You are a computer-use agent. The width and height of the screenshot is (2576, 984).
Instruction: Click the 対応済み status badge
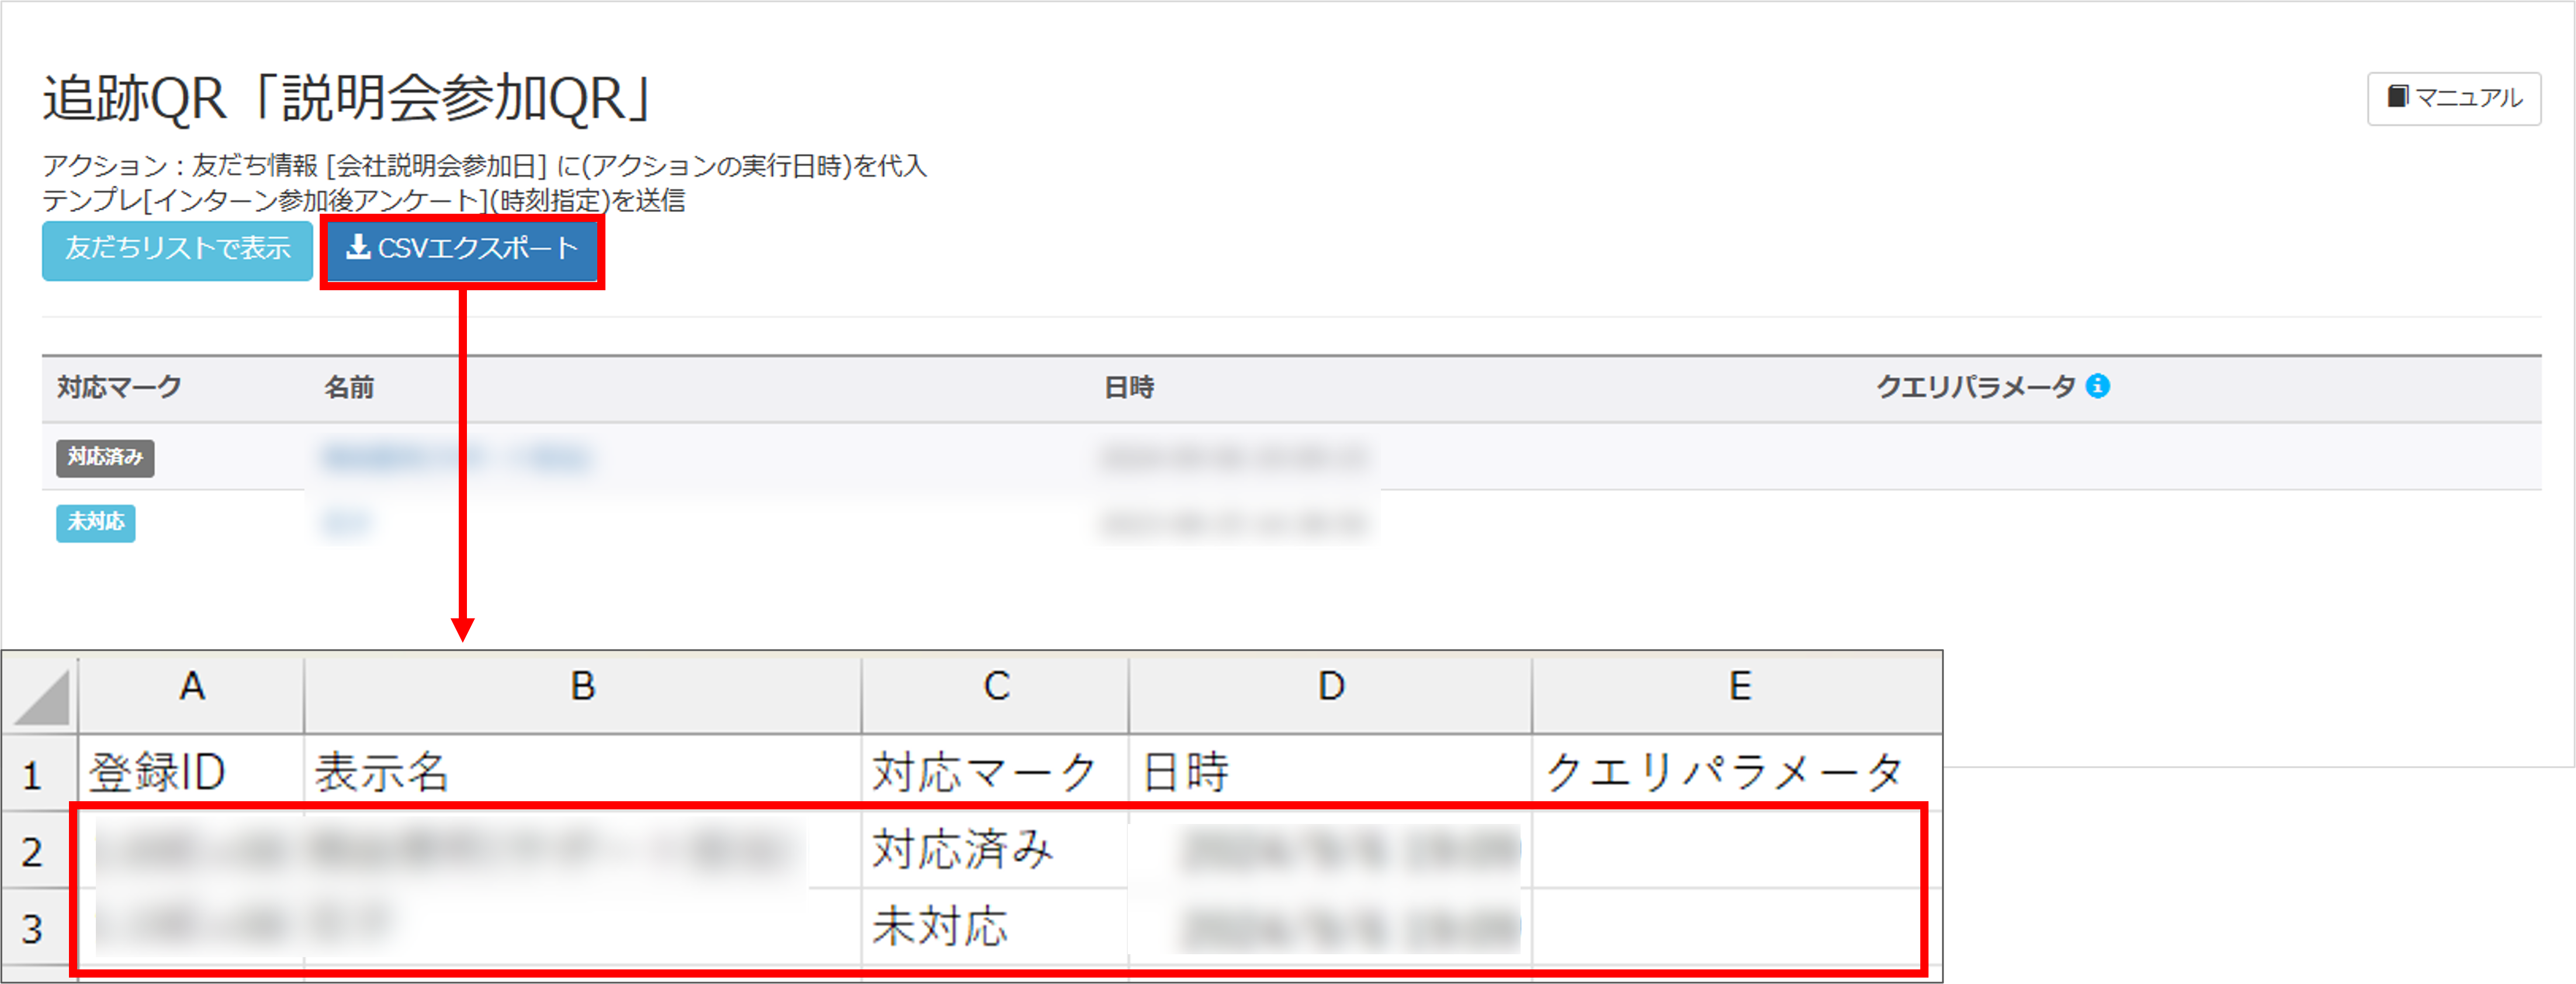(105, 457)
